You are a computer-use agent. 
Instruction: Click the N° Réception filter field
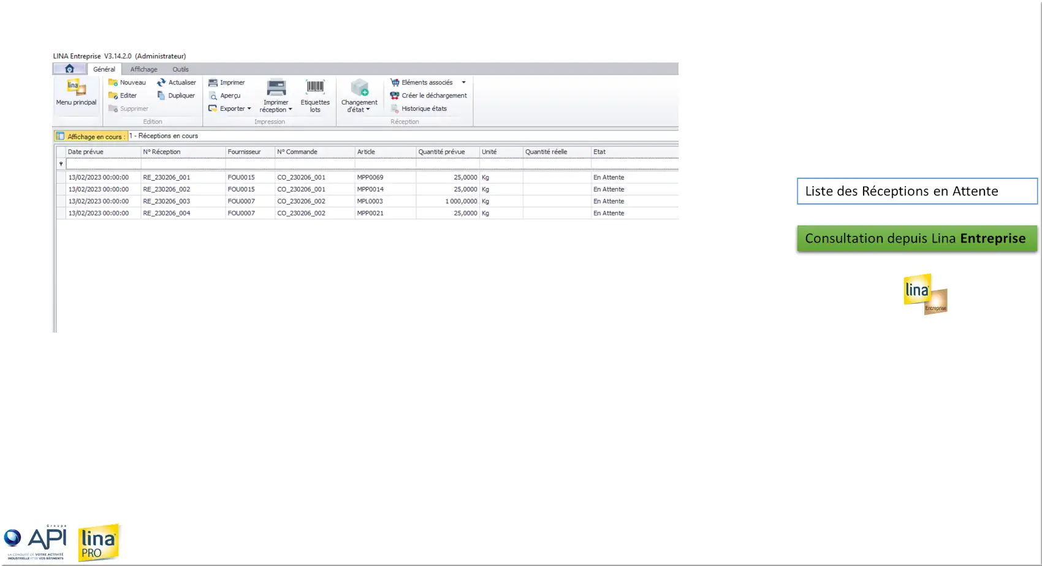point(183,164)
